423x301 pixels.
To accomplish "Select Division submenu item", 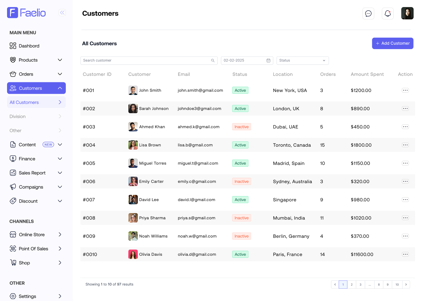I will coord(18,116).
